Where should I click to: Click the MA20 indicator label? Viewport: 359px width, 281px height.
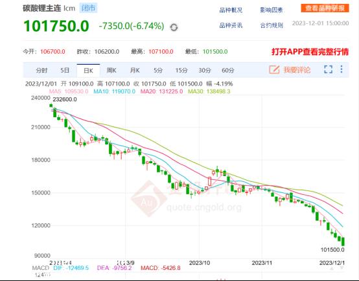[x=161, y=91]
